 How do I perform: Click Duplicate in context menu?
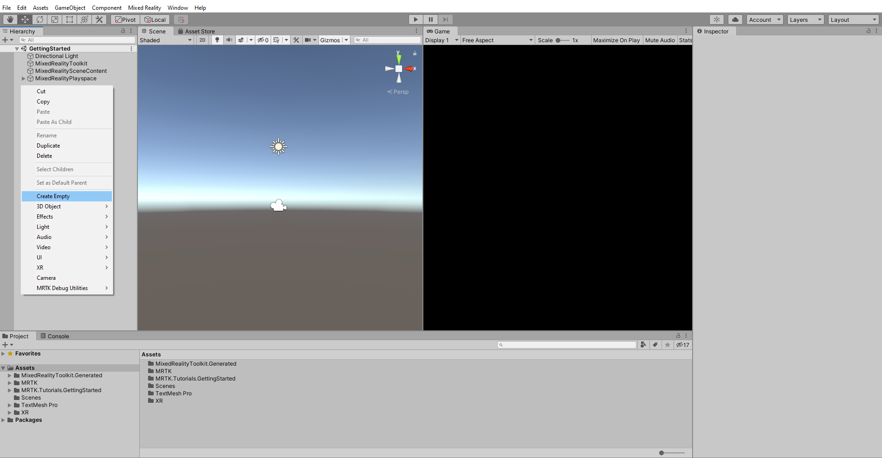pos(67,146)
